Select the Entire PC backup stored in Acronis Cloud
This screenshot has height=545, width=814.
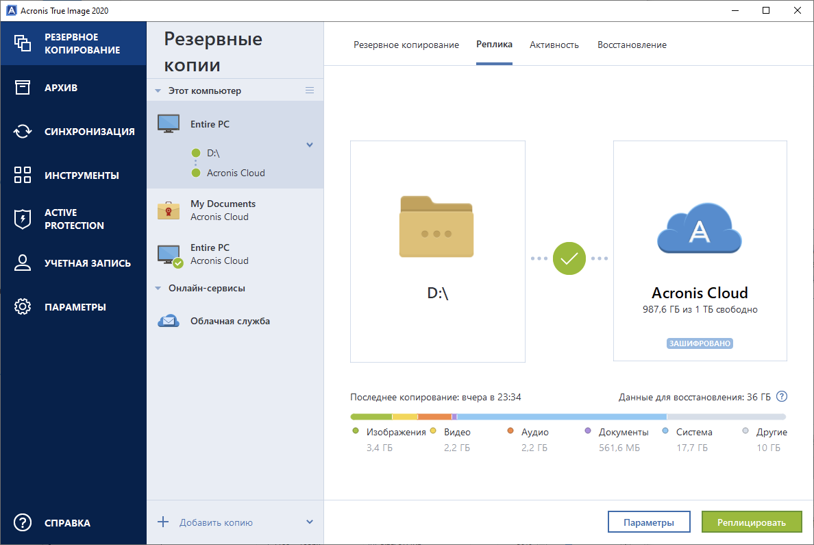(235, 254)
